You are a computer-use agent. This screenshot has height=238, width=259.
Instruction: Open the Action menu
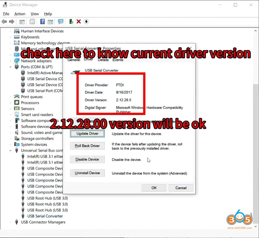20,14
